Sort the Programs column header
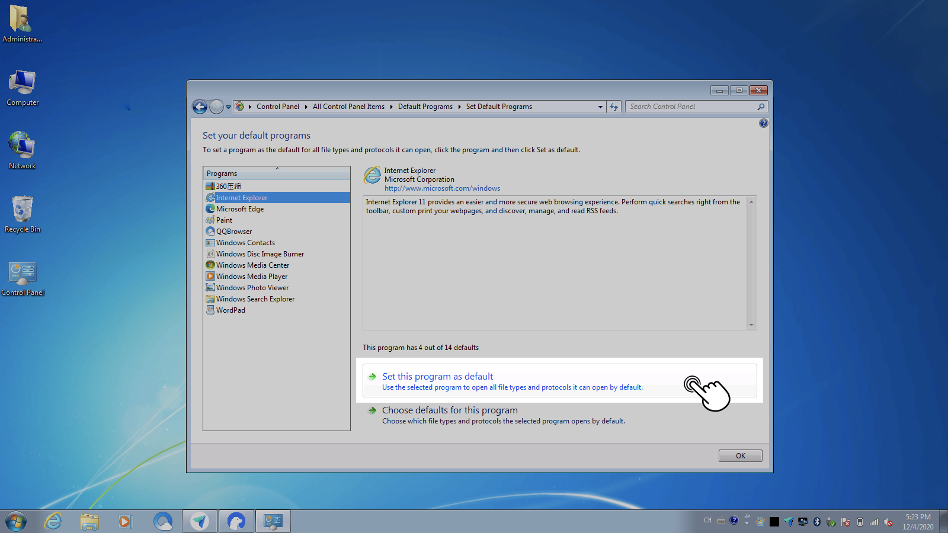This screenshot has height=533, width=948. point(277,173)
